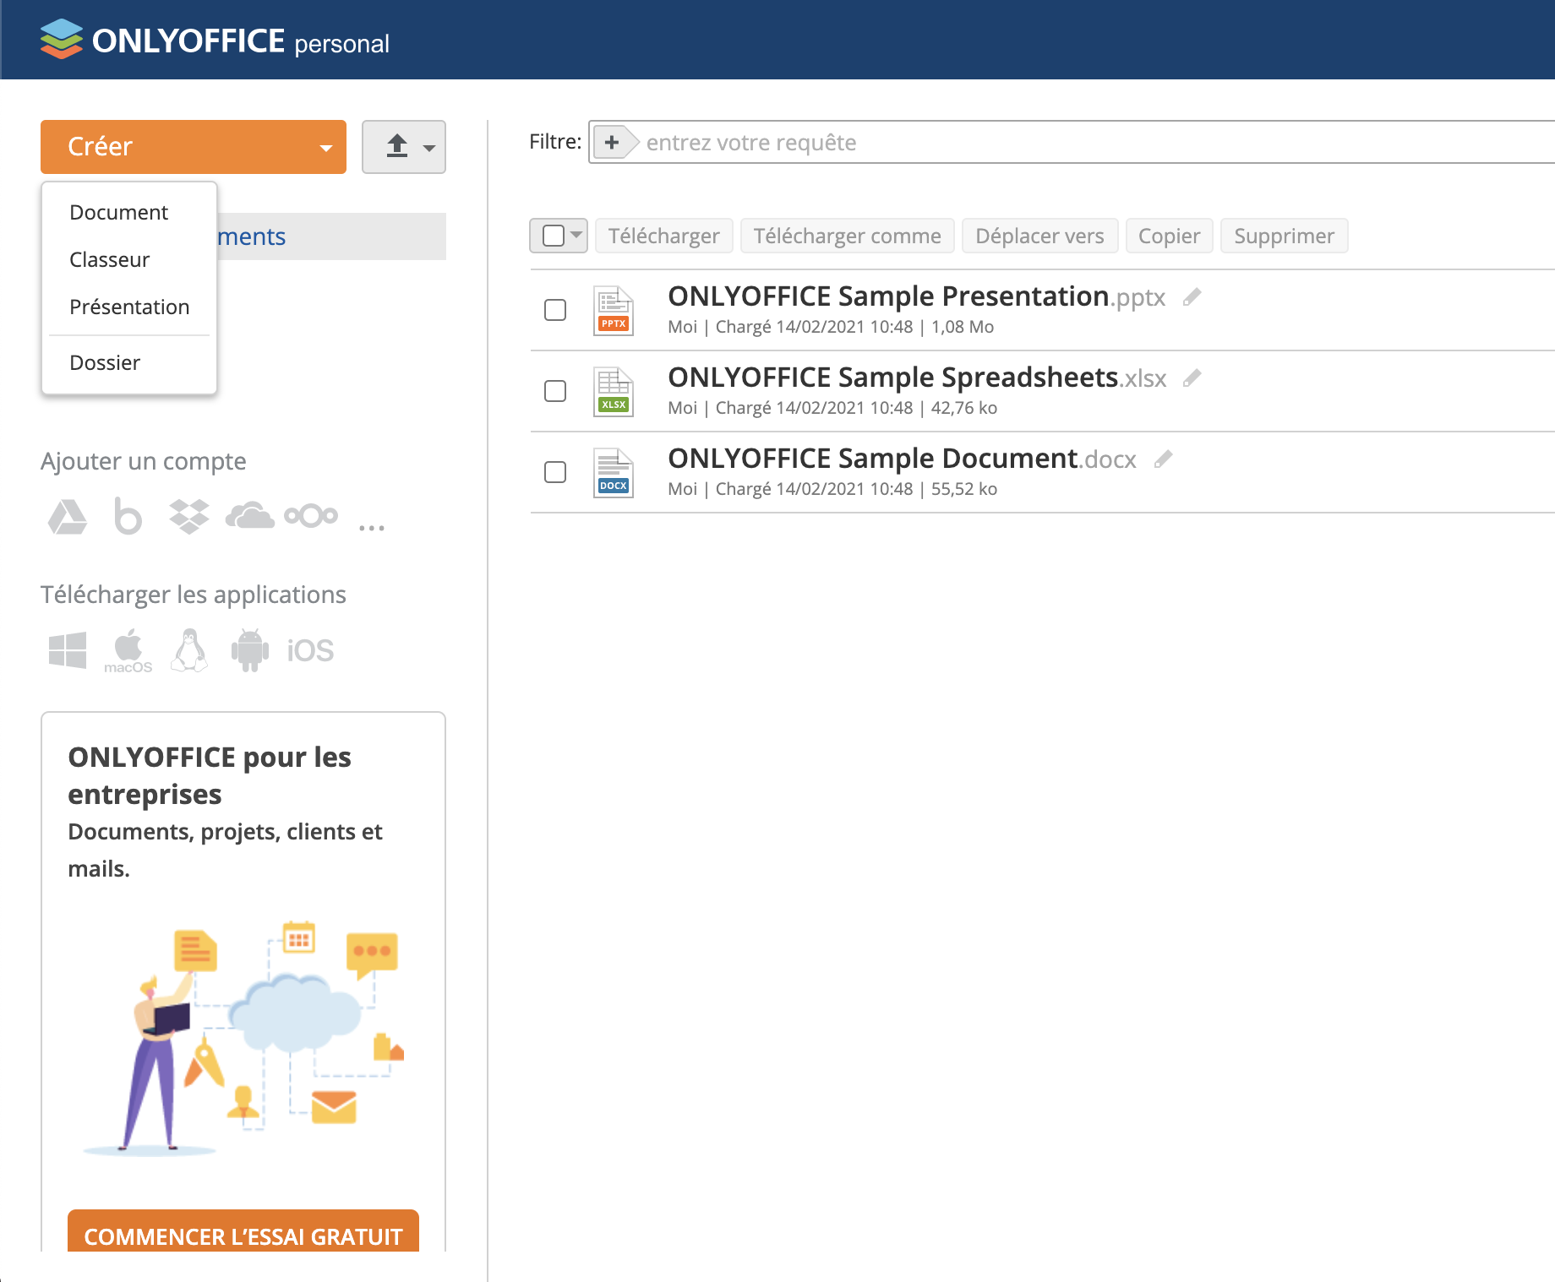Check the Sample Presentation.pptx checkbox
The width and height of the screenshot is (1555, 1282).
point(555,310)
